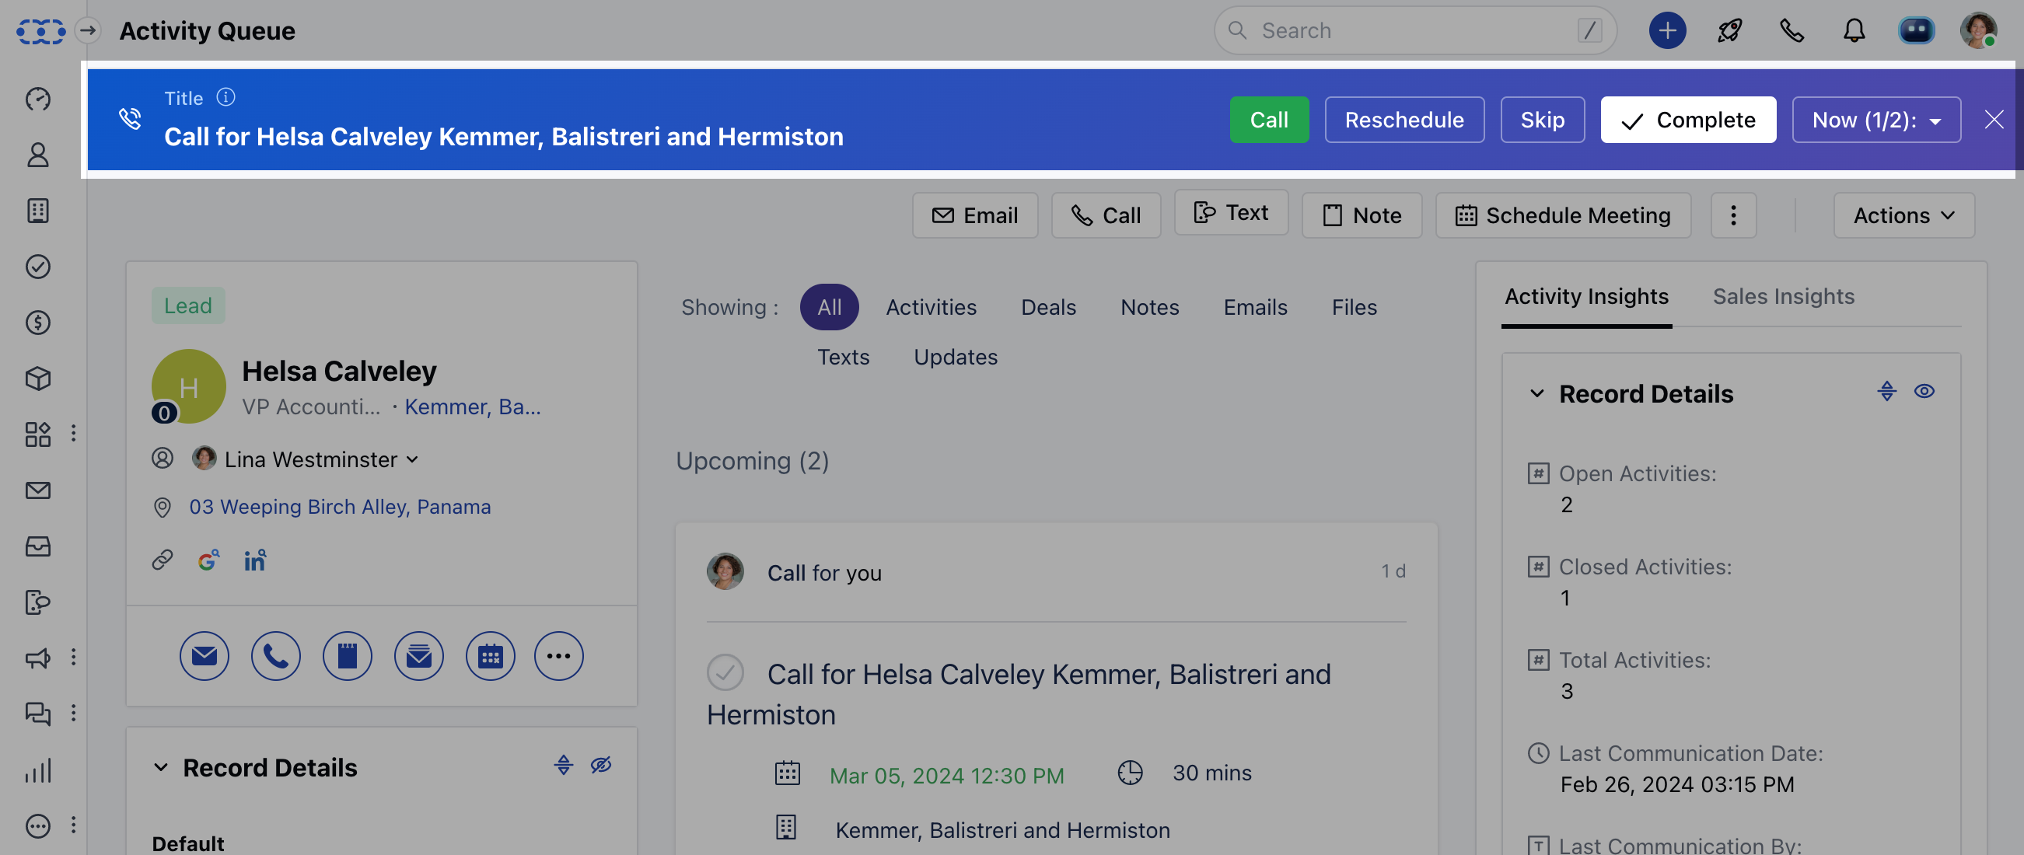Viewport: 2024px width, 855px height.
Task: Open user profile avatar at top right
Action: pyautogui.click(x=1978, y=30)
